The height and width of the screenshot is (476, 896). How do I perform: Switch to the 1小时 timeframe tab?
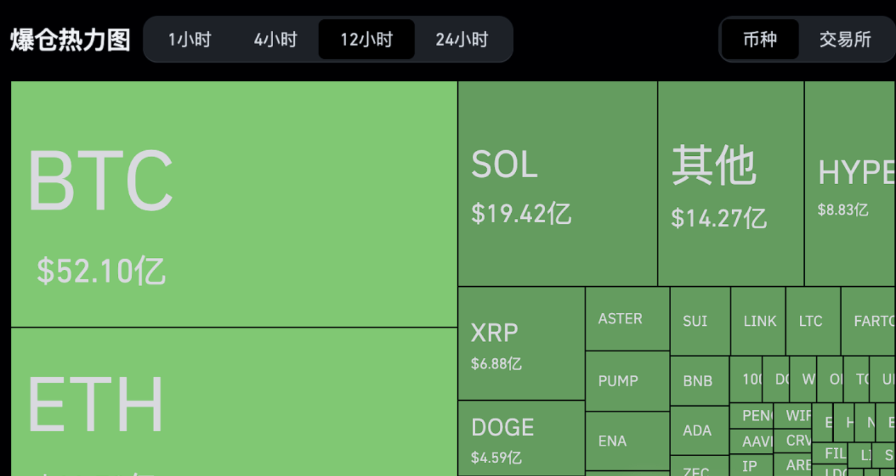[189, 40]
